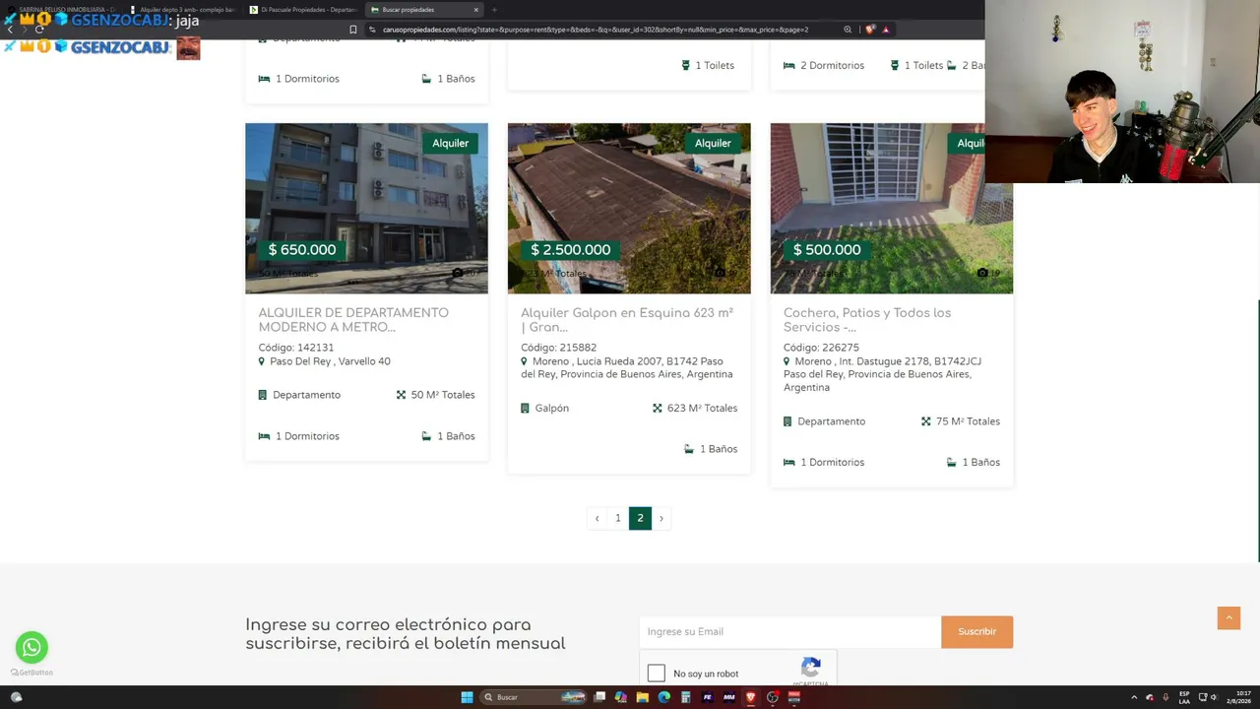The width and height of the screenshot is (1260, 709).
Task: Click the camera photo count icon on $2.500.000 listing
Action: point(721,273)
